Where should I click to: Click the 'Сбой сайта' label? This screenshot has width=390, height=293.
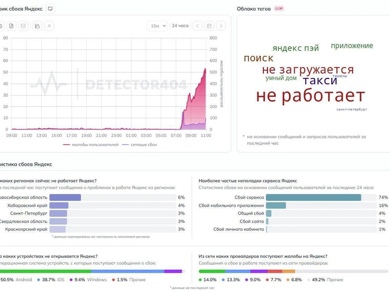[251, 221]
